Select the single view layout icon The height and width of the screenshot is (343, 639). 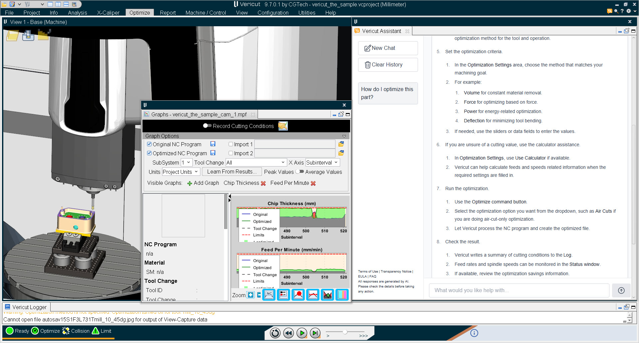click(50, 4)
